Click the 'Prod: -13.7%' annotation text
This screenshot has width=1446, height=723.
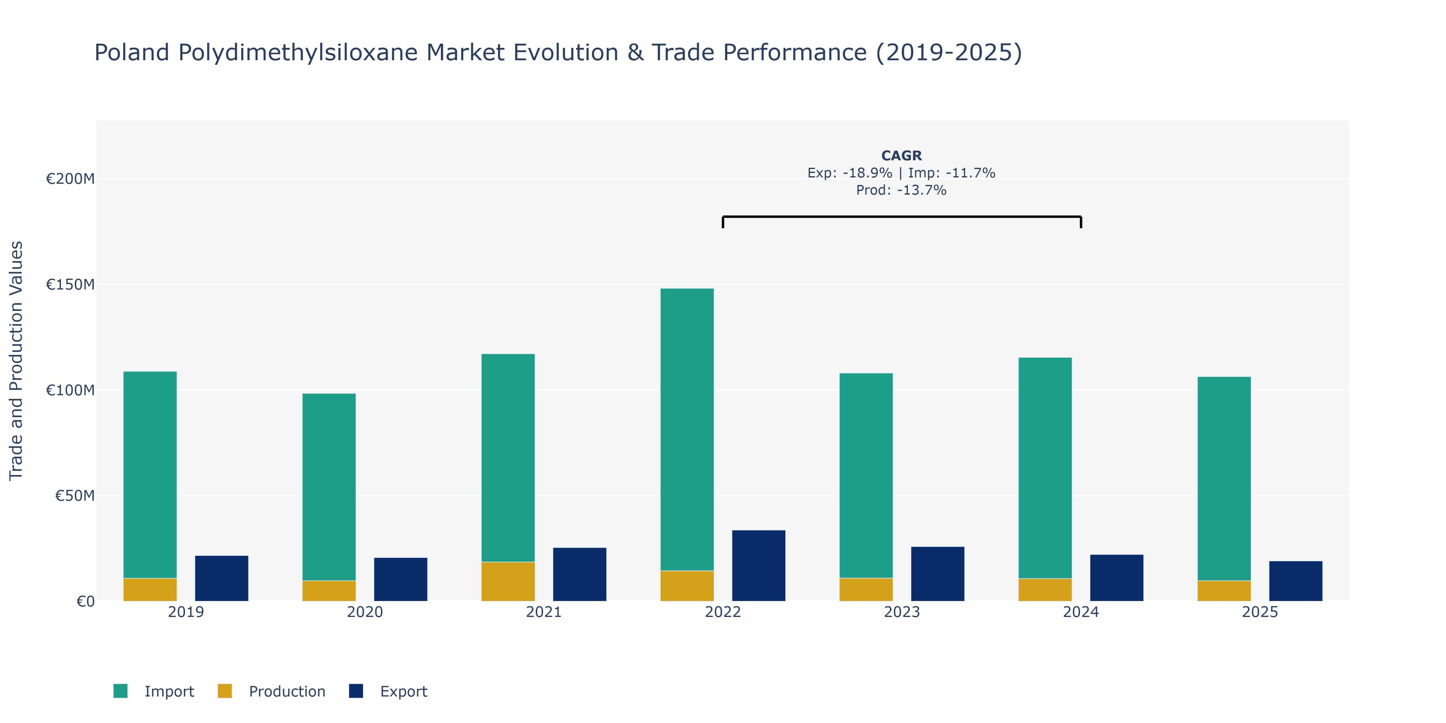point(902,190)
